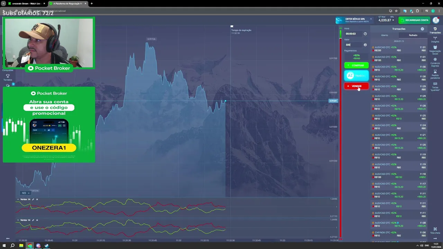Collapse the lower Vortex 14 panel
The width and height of the screenshot is (443, 249).
pyautogui.click(x=18, y=220)
